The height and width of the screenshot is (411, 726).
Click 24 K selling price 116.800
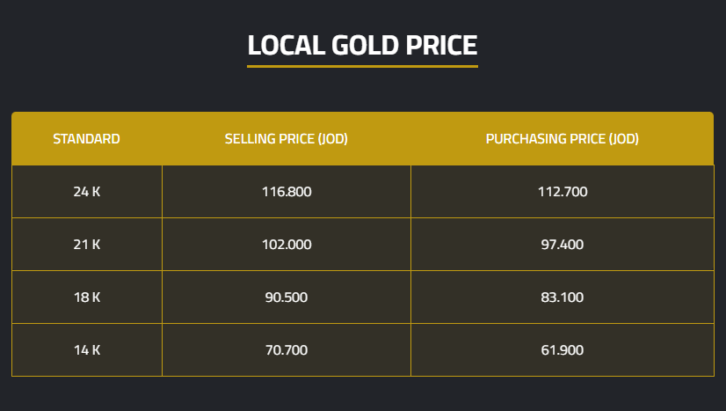pyautogui.click(x=287, y=192)
